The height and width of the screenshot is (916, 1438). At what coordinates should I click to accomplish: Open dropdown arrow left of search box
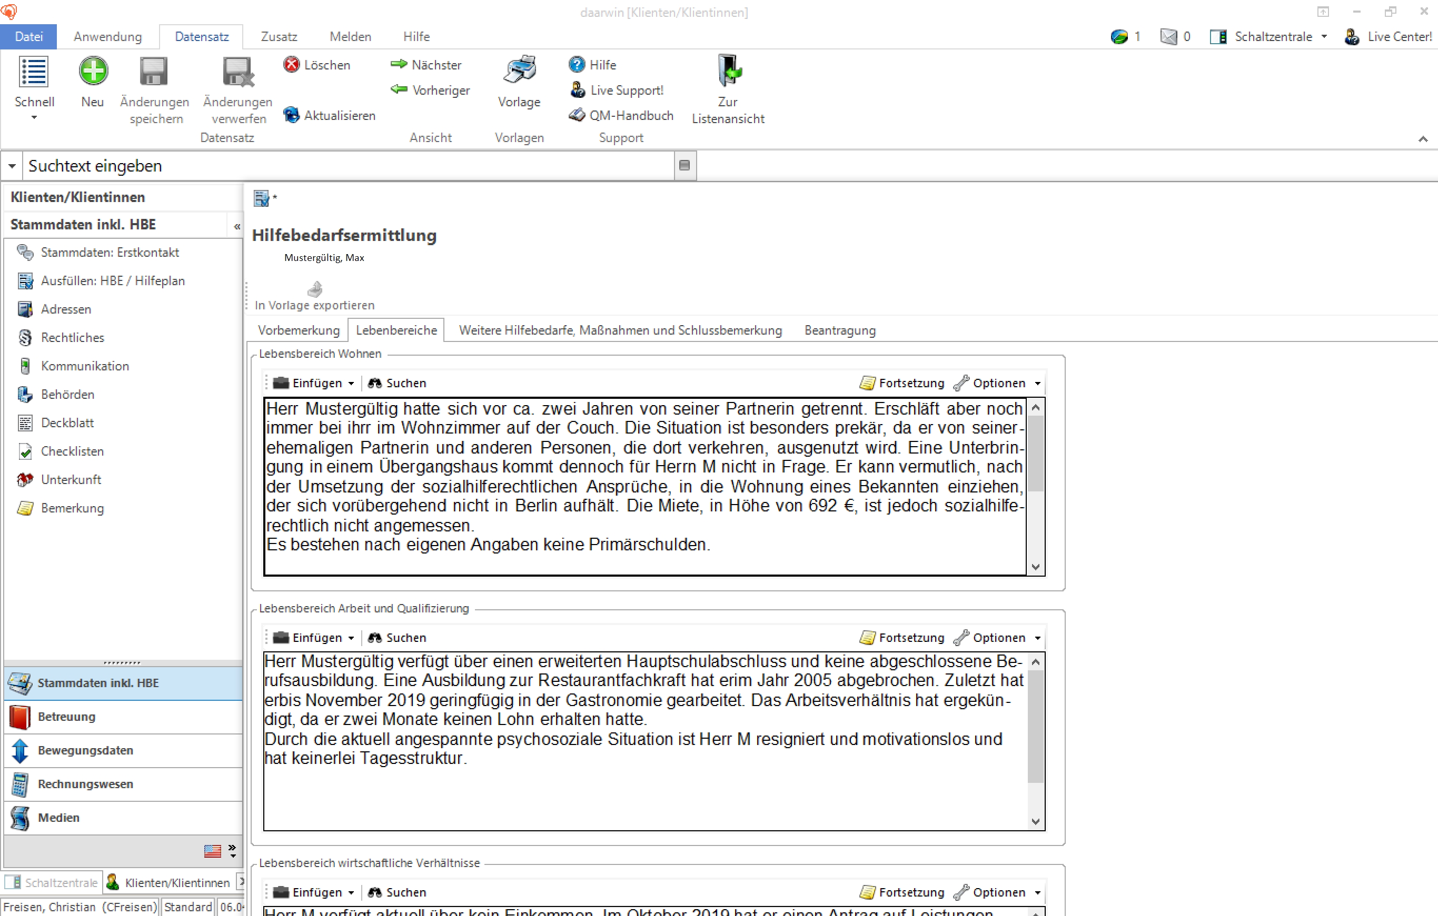click(12, 166)
